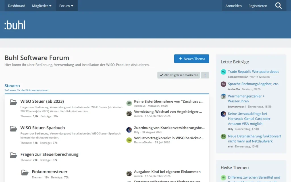The width and height of the screenshot is (291, 182).
Task: Click username ehri in sidebar
Action: (230, 146)
